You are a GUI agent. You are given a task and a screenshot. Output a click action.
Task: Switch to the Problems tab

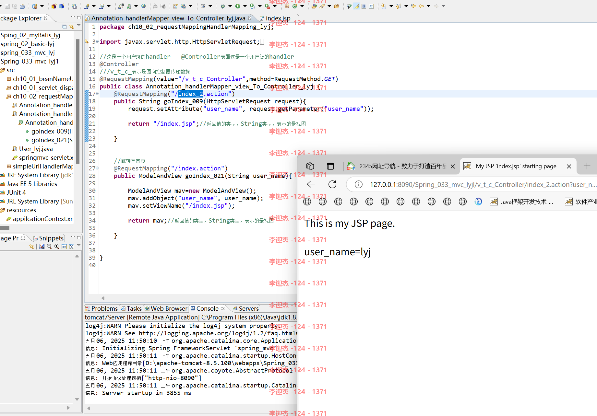click(101, 308)
